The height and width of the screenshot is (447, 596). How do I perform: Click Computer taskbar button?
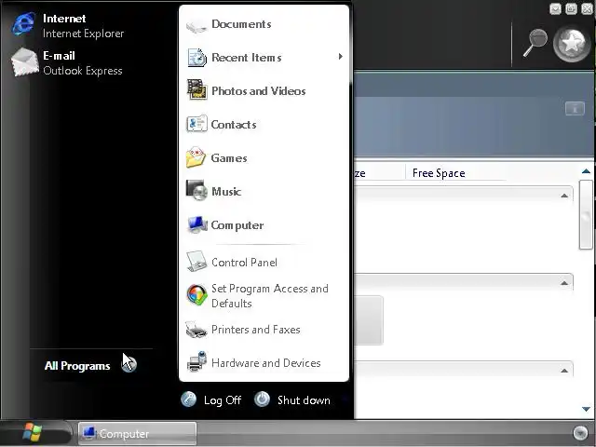coord(138,433)
